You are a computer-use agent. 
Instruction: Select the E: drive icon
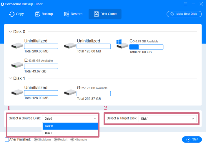click(17, 65)
